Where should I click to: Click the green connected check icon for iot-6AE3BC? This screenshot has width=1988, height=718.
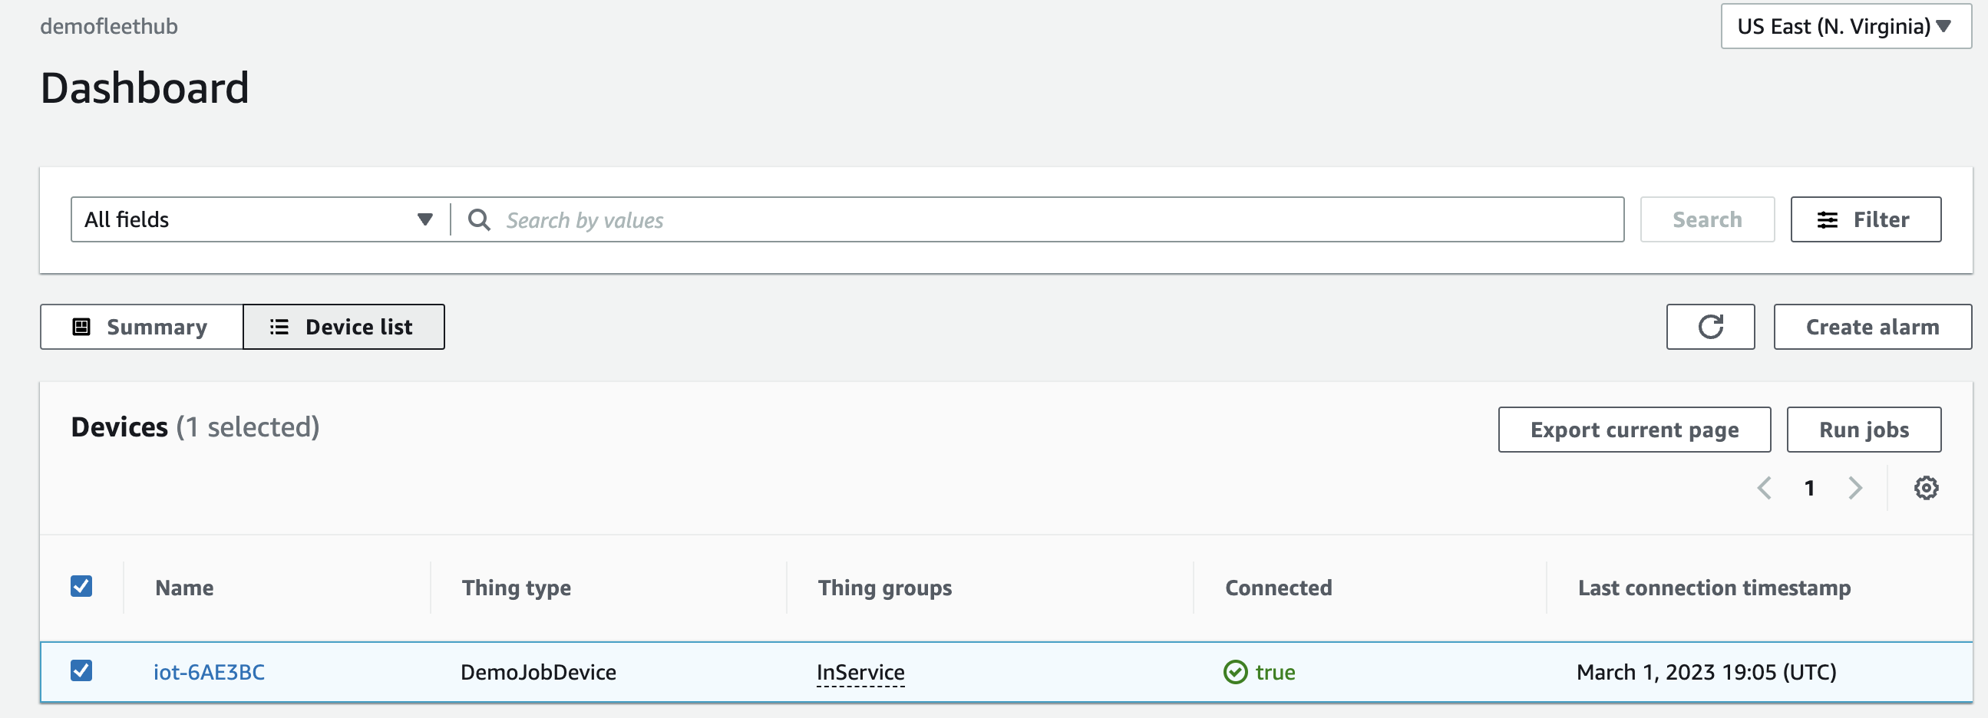(1236, 672)
